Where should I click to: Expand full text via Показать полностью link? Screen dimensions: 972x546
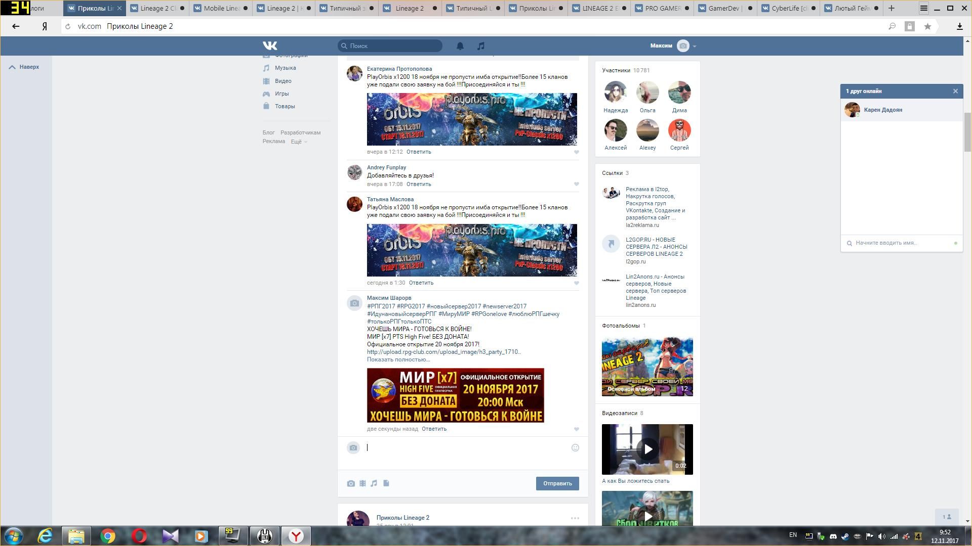pyautogui.click(x=398, y=359)
